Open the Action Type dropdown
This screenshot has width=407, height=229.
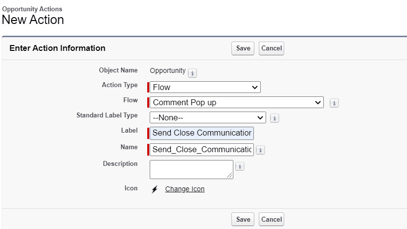click(x=205, y=87)
